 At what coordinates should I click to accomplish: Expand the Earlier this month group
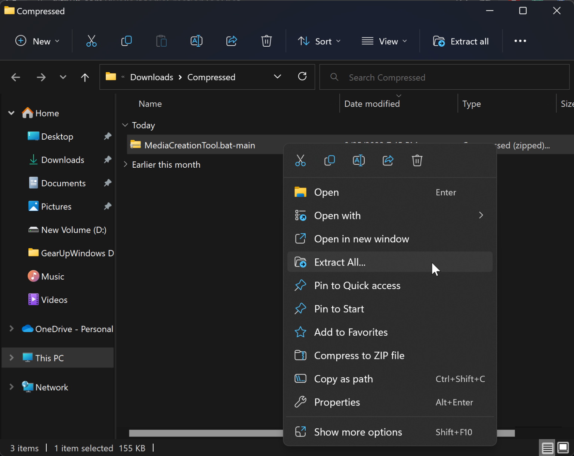coord(125,165)
